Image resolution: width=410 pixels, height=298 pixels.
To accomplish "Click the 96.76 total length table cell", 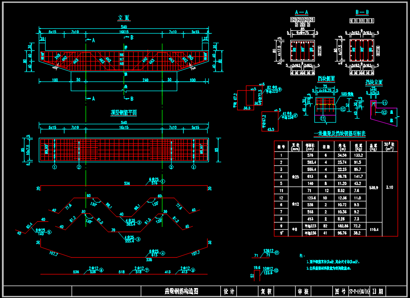I will click(x=342, y=233).
